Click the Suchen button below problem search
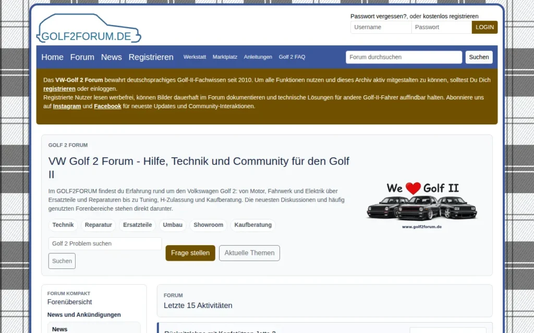 (62, 261)
